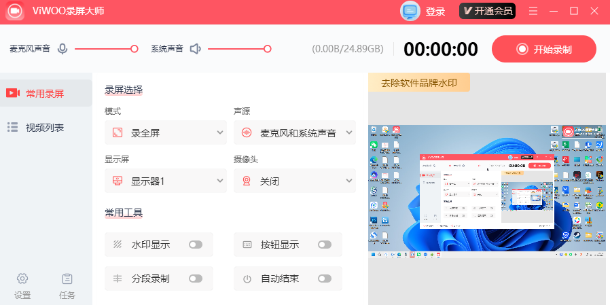Click the 模式 field label
This screenshot has width=610, height=305.
[x=113, y=111]
